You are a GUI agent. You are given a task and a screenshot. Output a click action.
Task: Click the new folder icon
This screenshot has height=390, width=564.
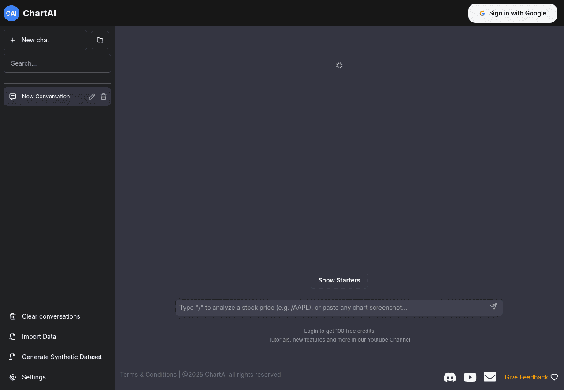tap(100, 40)
